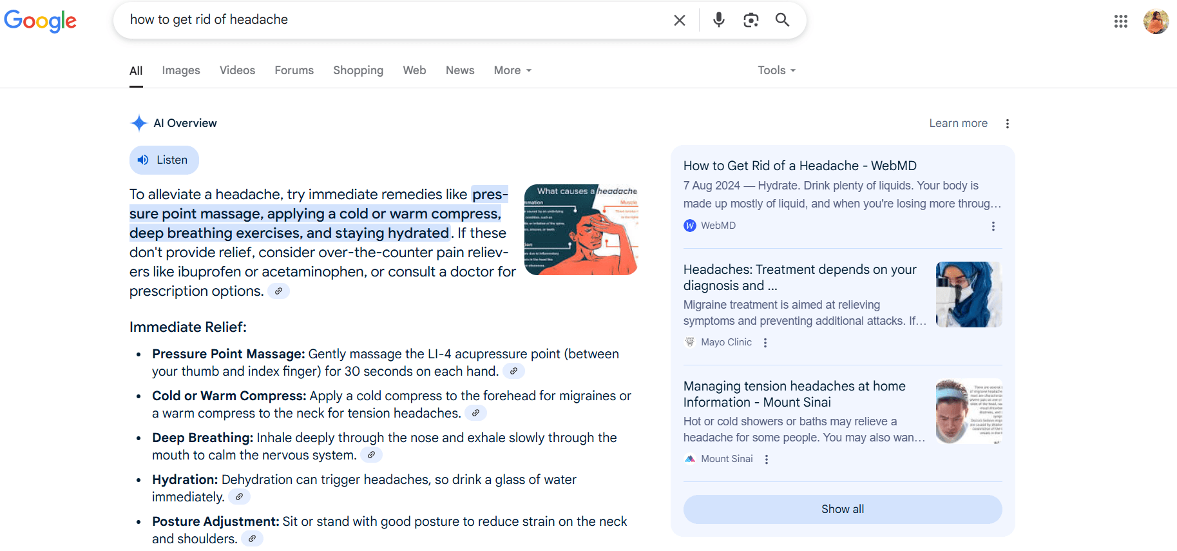
Task: Open the three-dot menu beside Mount Sinai
Action: click(x=767, y=459)
